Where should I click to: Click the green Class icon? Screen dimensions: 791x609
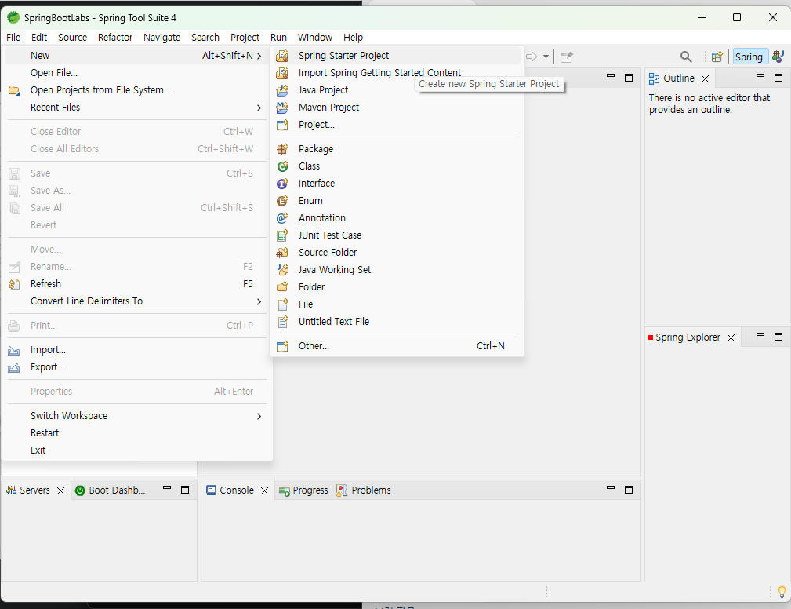pos(282,166)
